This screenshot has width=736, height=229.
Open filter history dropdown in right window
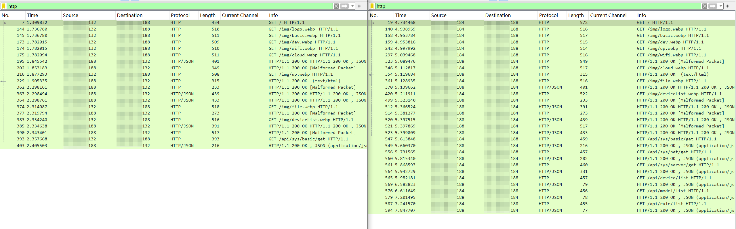(721, 6)
